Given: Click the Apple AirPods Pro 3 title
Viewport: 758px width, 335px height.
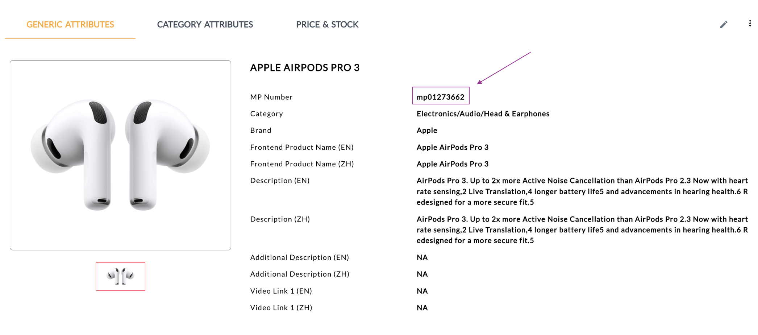Looking at the screenshot, I should [x=305, y=68].
